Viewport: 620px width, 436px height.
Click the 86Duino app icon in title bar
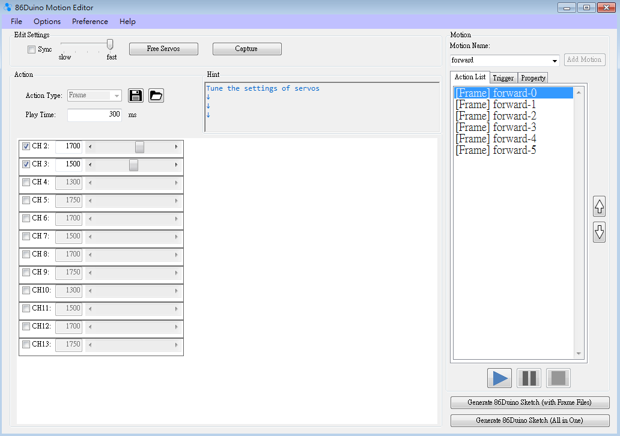tap(8, 7)
